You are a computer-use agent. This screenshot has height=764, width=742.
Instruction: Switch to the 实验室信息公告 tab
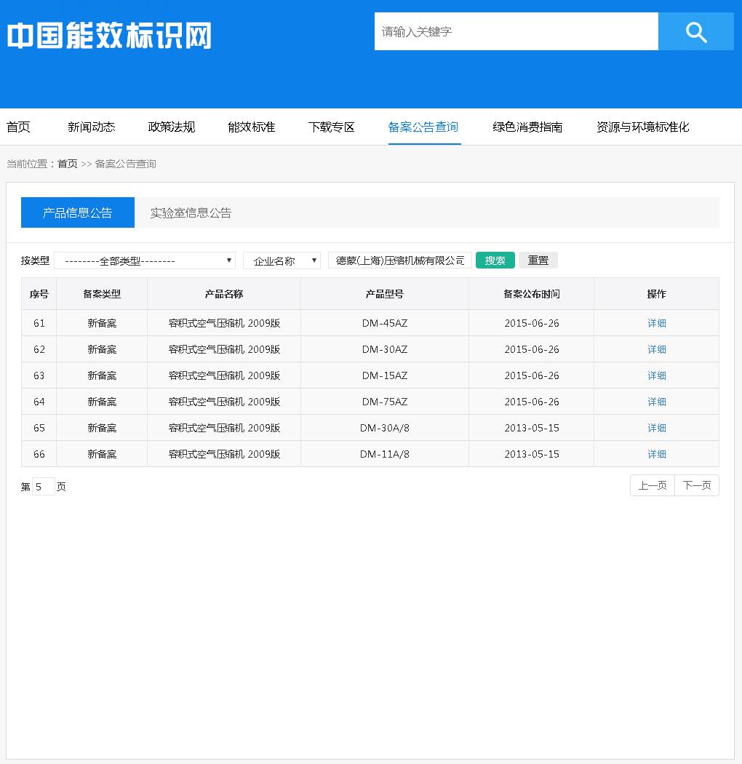point(191,212)
